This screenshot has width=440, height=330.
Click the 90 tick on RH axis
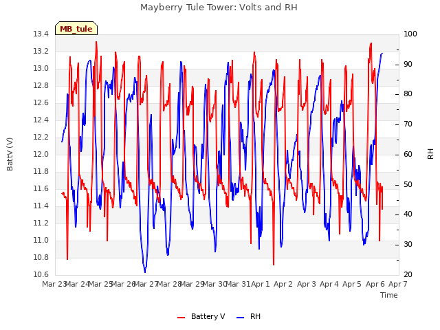pos(408,64)
